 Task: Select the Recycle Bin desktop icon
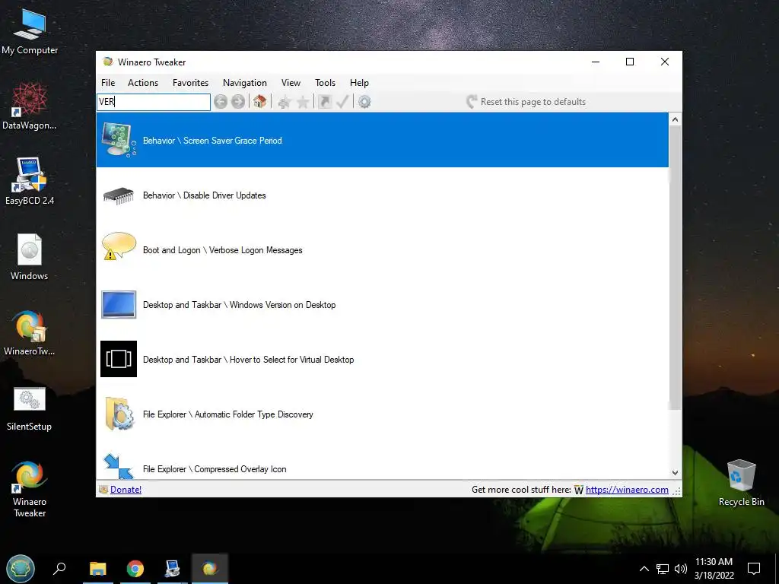click(741, 483)
